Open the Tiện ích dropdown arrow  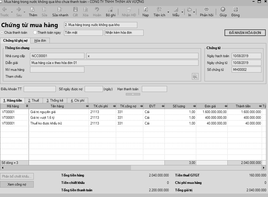coord(168,12)
